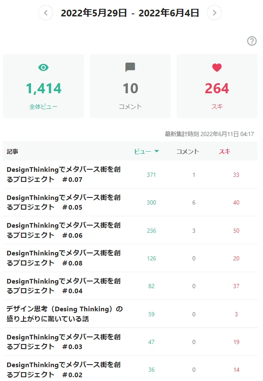Sort table by スキ column header
This screenshot has width=263, height=381.
[x=224, y=151]
